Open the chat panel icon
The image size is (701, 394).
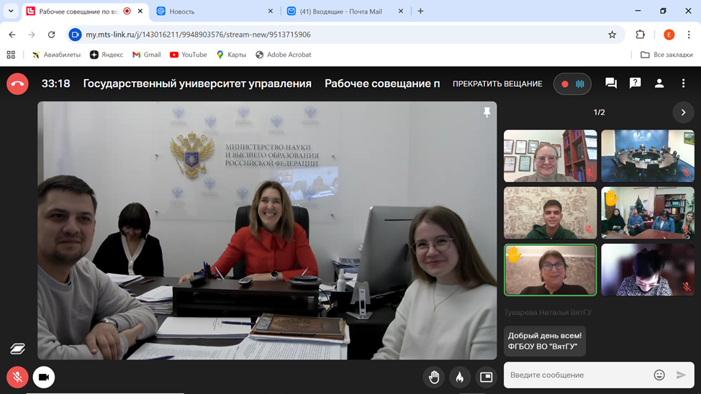pyautogui.click(x=611, y=83)
